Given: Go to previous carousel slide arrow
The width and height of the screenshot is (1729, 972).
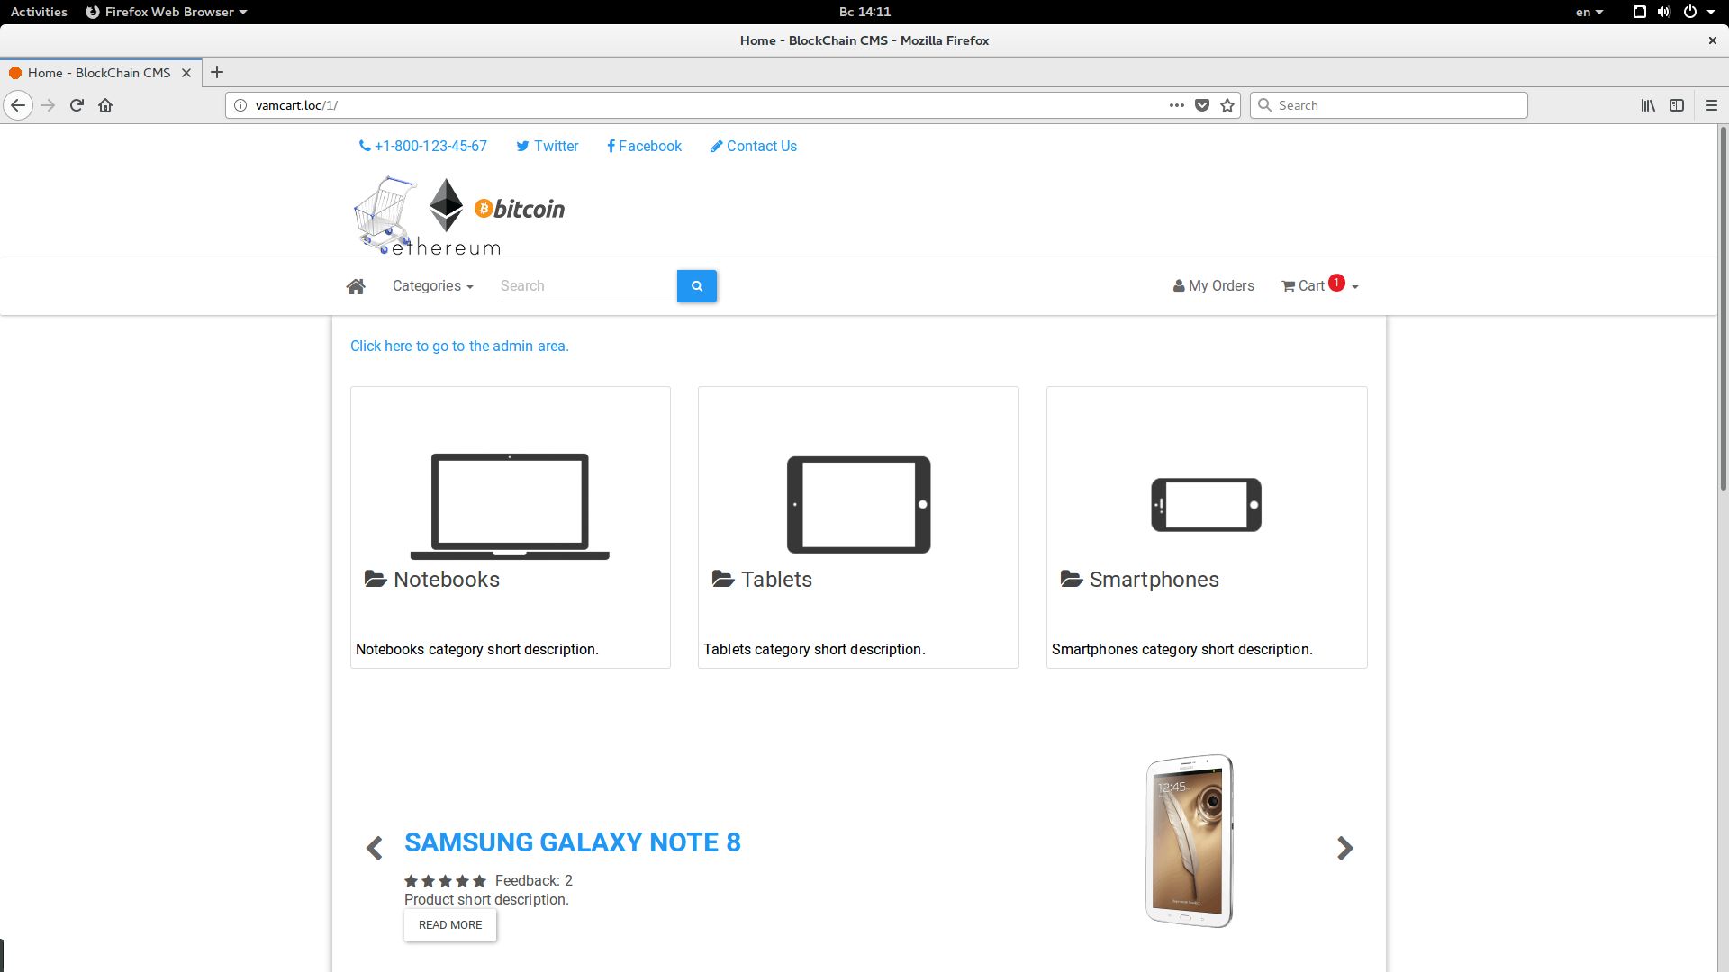Looking at the screenshot, I should click(375, 848).
